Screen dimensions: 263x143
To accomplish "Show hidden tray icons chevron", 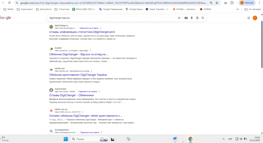I will 223,139.
